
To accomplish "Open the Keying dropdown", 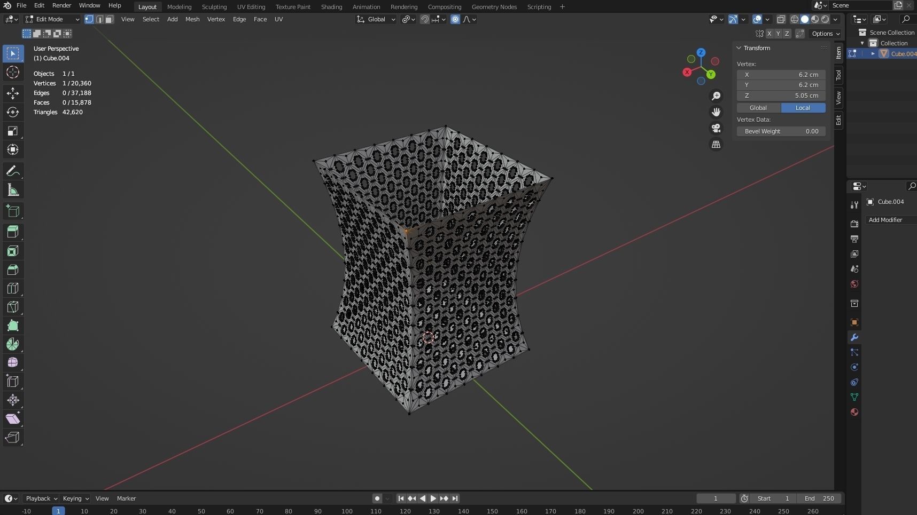I will 76,498.
